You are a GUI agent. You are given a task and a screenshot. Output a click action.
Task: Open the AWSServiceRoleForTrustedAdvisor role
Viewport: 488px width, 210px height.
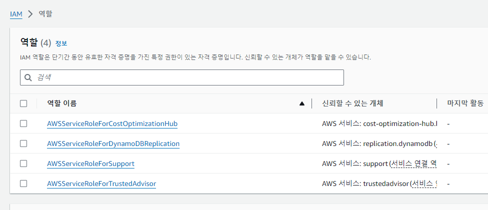click(x=101, y=184)
